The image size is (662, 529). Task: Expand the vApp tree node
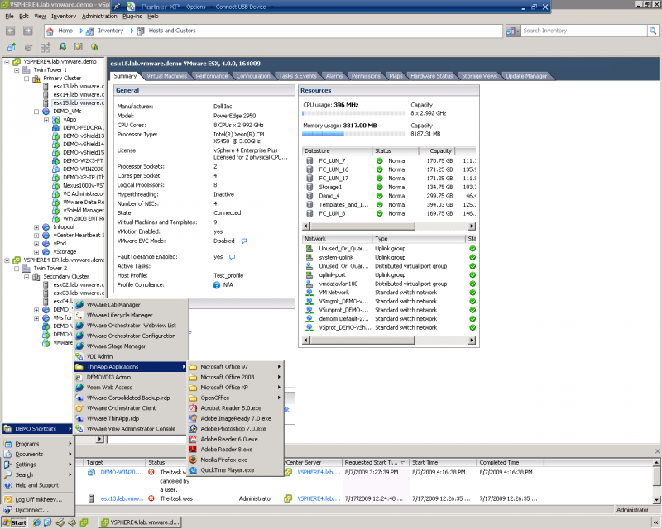pos(46,120)
